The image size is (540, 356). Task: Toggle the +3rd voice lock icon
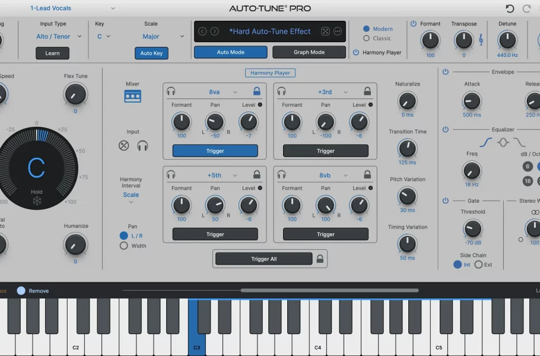click(367, 91)
